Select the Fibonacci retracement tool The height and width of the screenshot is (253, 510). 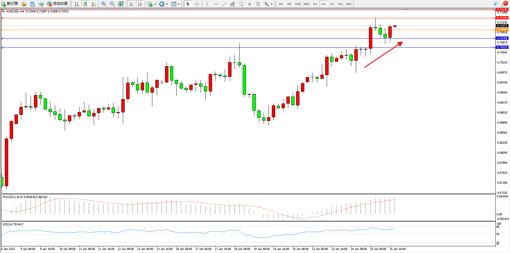coord(241,4)
